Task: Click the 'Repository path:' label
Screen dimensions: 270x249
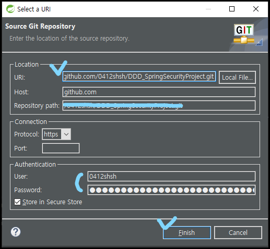Action: [37, 106]
